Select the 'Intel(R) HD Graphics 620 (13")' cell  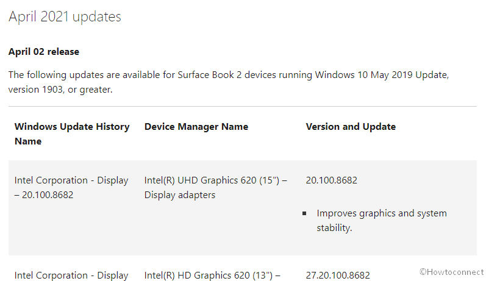click(x=212, y=275)
